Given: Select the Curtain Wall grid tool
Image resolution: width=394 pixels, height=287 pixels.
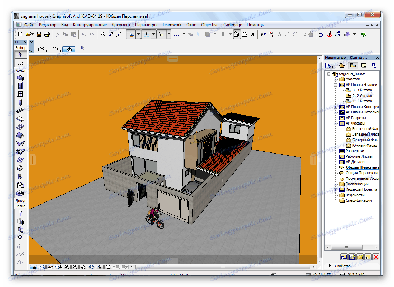Looking at the screenshot, I should pos(20,160).
